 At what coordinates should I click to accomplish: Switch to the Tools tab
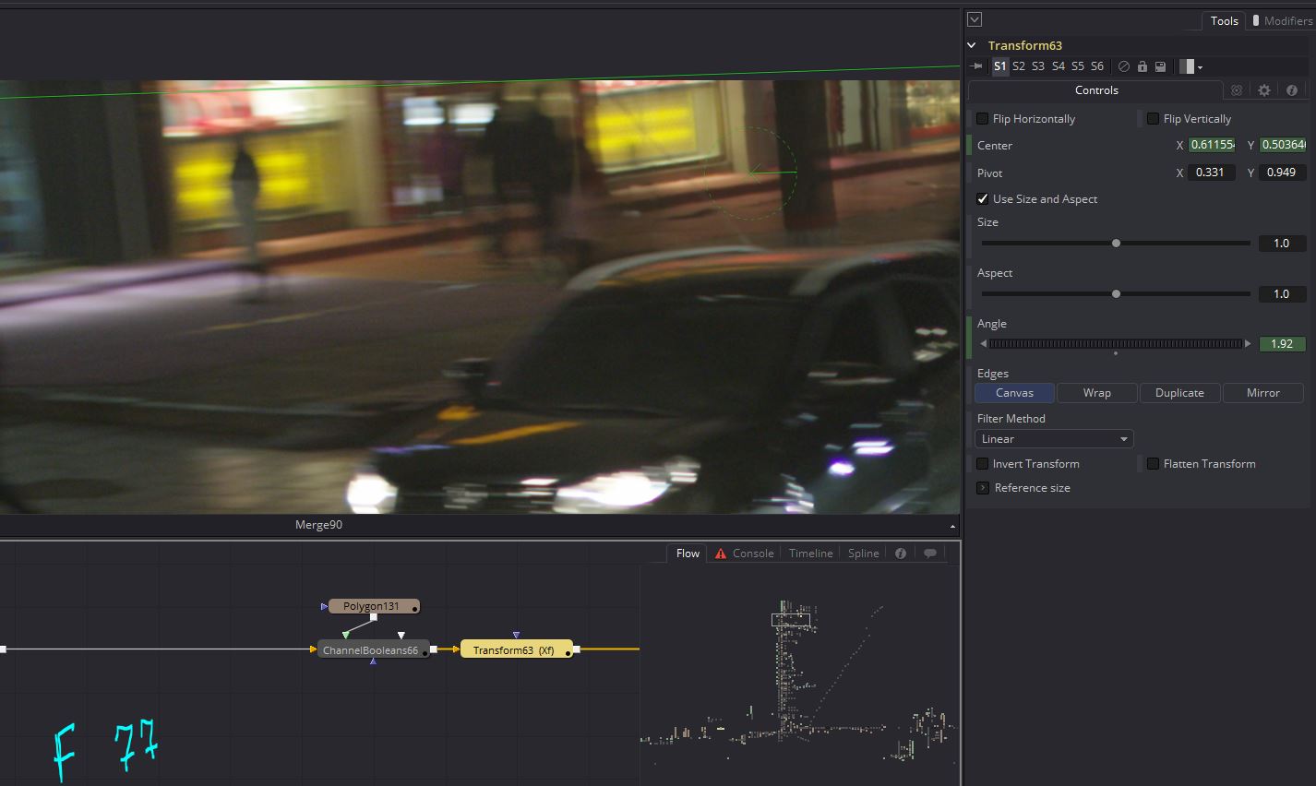pos(1224,20)
